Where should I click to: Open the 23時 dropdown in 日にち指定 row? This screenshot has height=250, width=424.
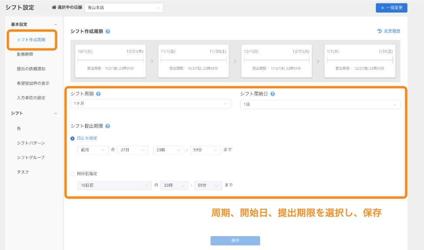coord(168,150)
